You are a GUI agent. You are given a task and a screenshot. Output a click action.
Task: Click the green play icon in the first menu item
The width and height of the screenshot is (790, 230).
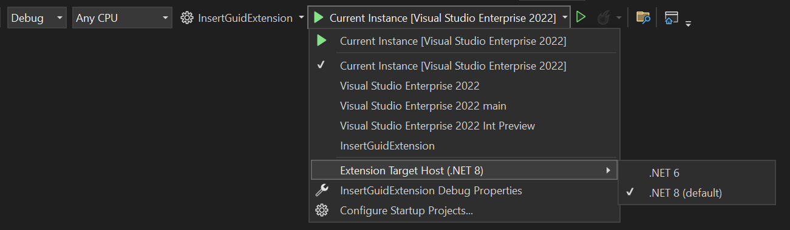click(322, 41)
